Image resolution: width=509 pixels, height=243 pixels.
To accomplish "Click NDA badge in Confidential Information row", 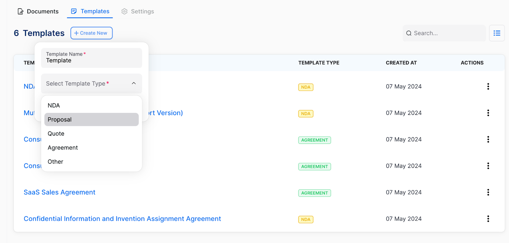I will [306, 220].
